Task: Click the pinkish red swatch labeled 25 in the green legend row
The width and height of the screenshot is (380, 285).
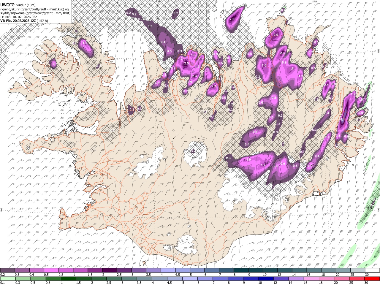Action: pyautogui.click(x=357, y=279)
